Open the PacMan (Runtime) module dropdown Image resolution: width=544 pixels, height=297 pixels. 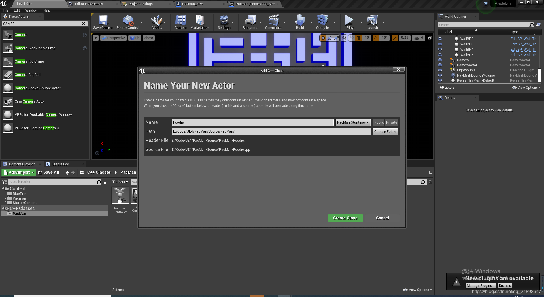[353, 122]
